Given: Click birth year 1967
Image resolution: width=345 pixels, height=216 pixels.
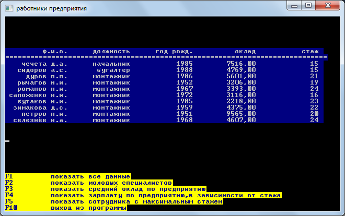Looking at the screenshot, I should coord(185,89).
